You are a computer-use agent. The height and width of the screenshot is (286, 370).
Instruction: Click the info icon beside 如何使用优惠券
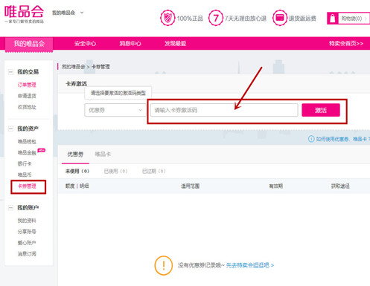tap(311, 139)
